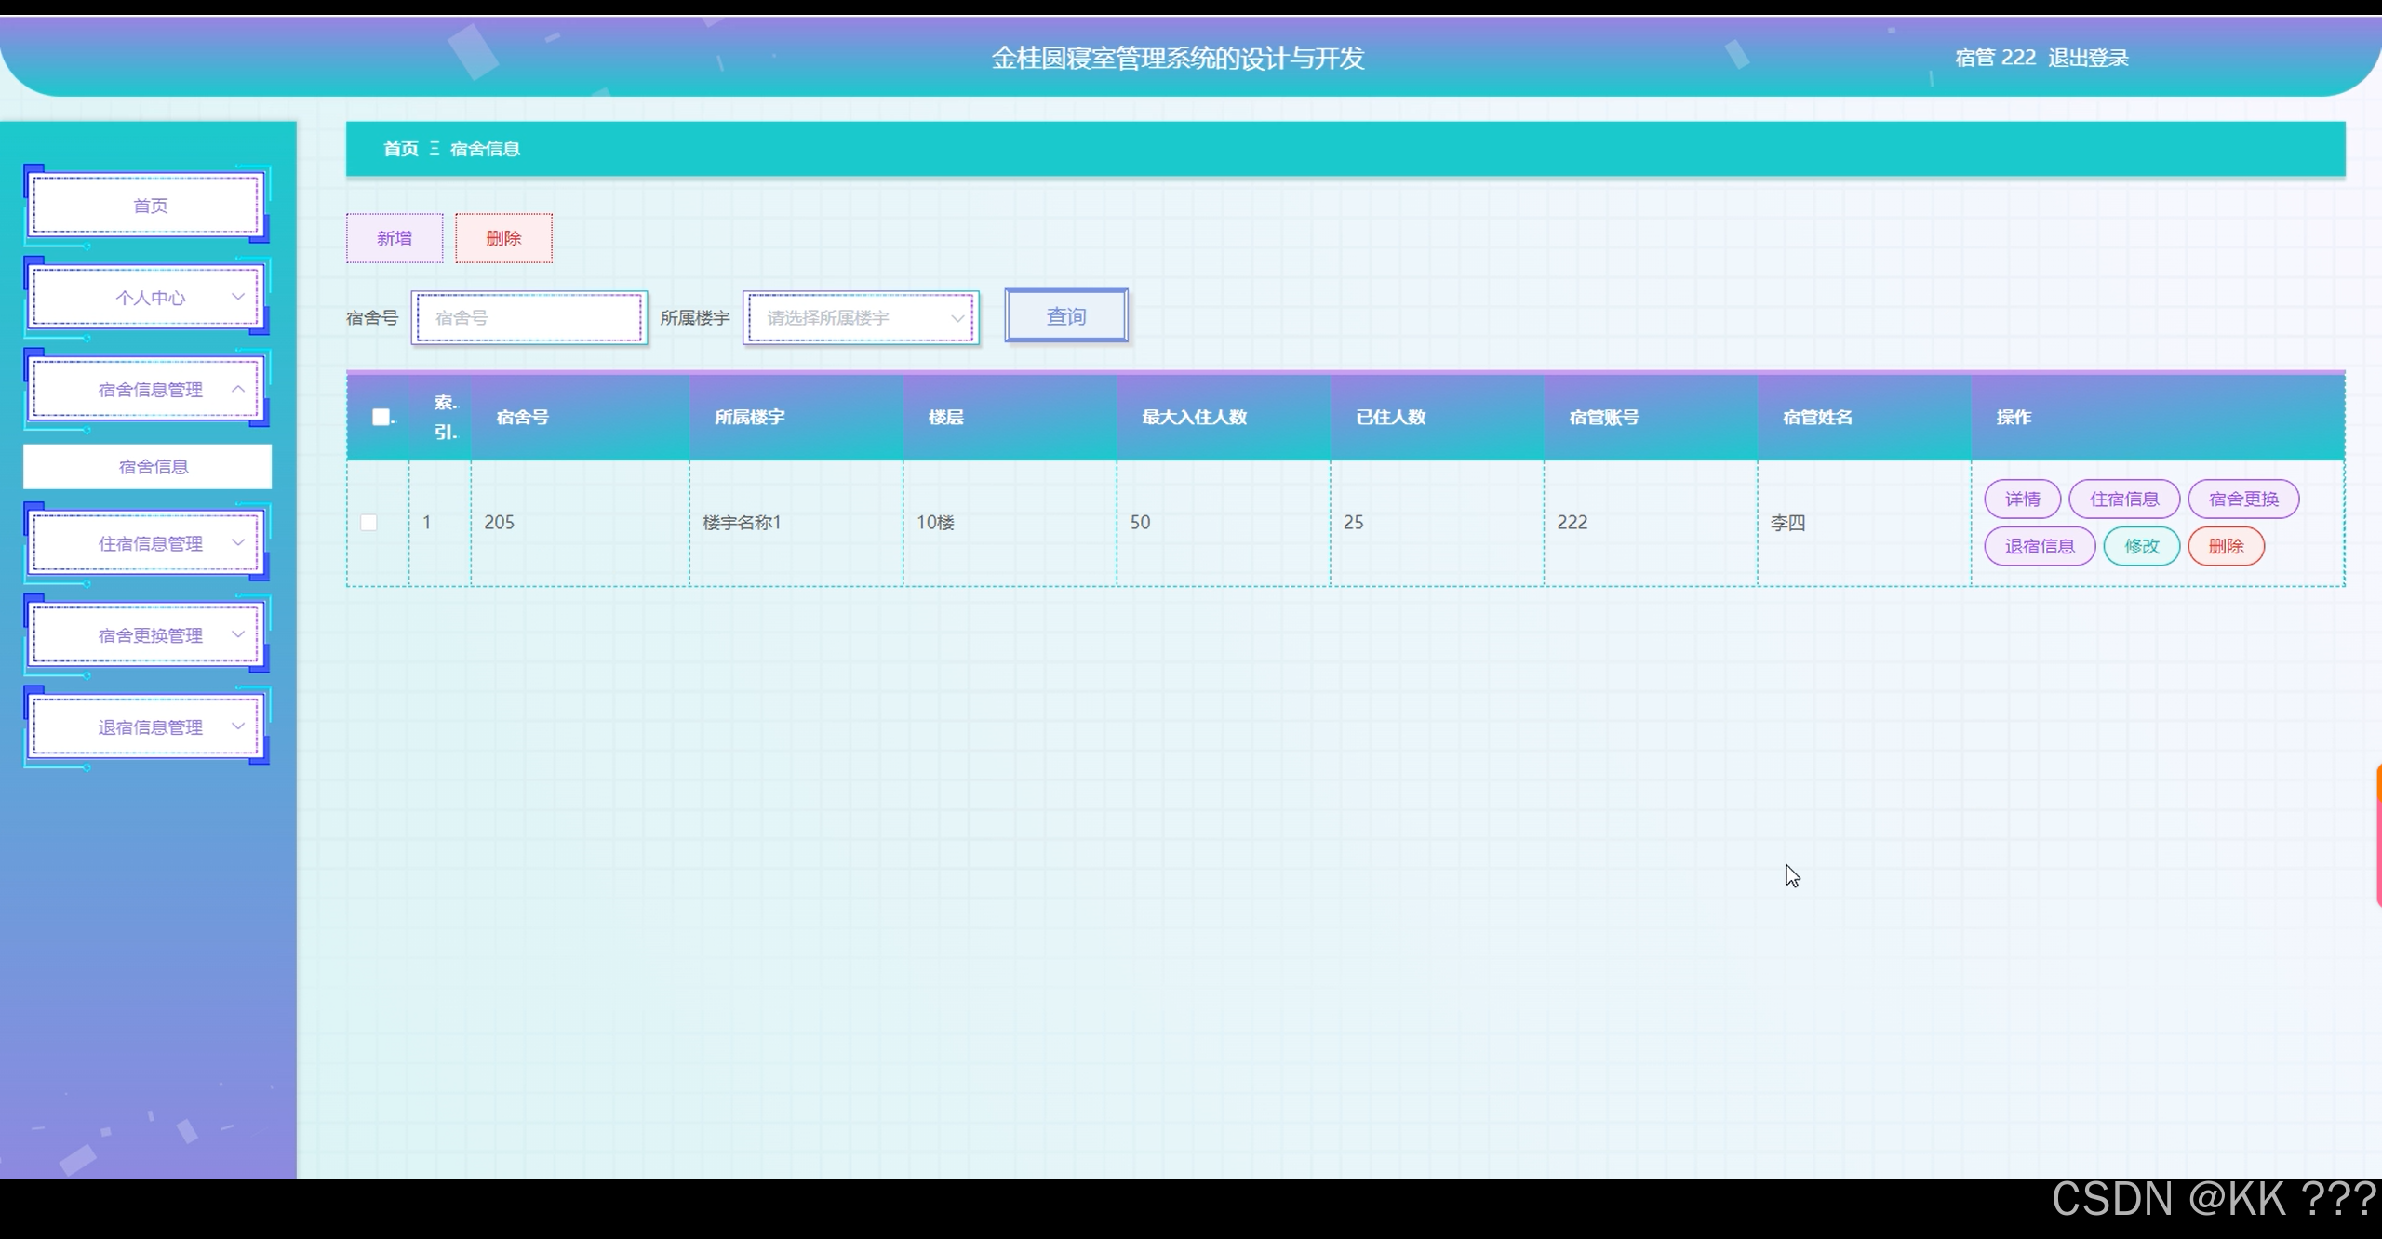Expand the 住宿信息管理 sidebar menu

149,543
